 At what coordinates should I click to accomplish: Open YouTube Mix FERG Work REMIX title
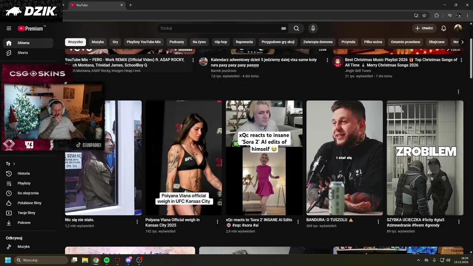point(125,62)
